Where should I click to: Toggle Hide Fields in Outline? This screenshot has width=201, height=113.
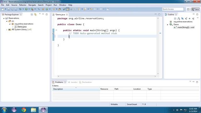[x=182, y=19]
